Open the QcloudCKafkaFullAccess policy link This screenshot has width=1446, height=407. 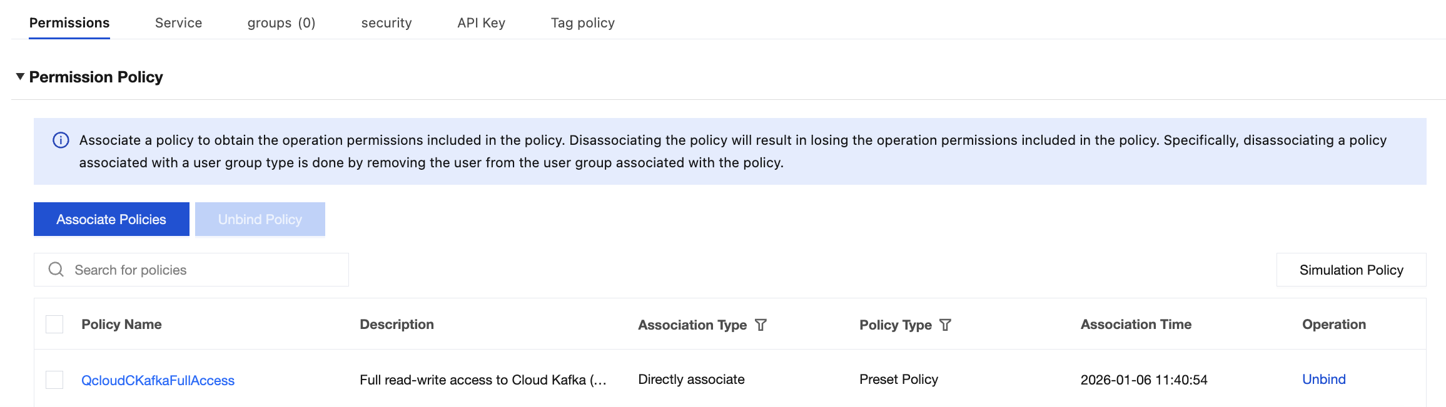click(x=158, y=380)
